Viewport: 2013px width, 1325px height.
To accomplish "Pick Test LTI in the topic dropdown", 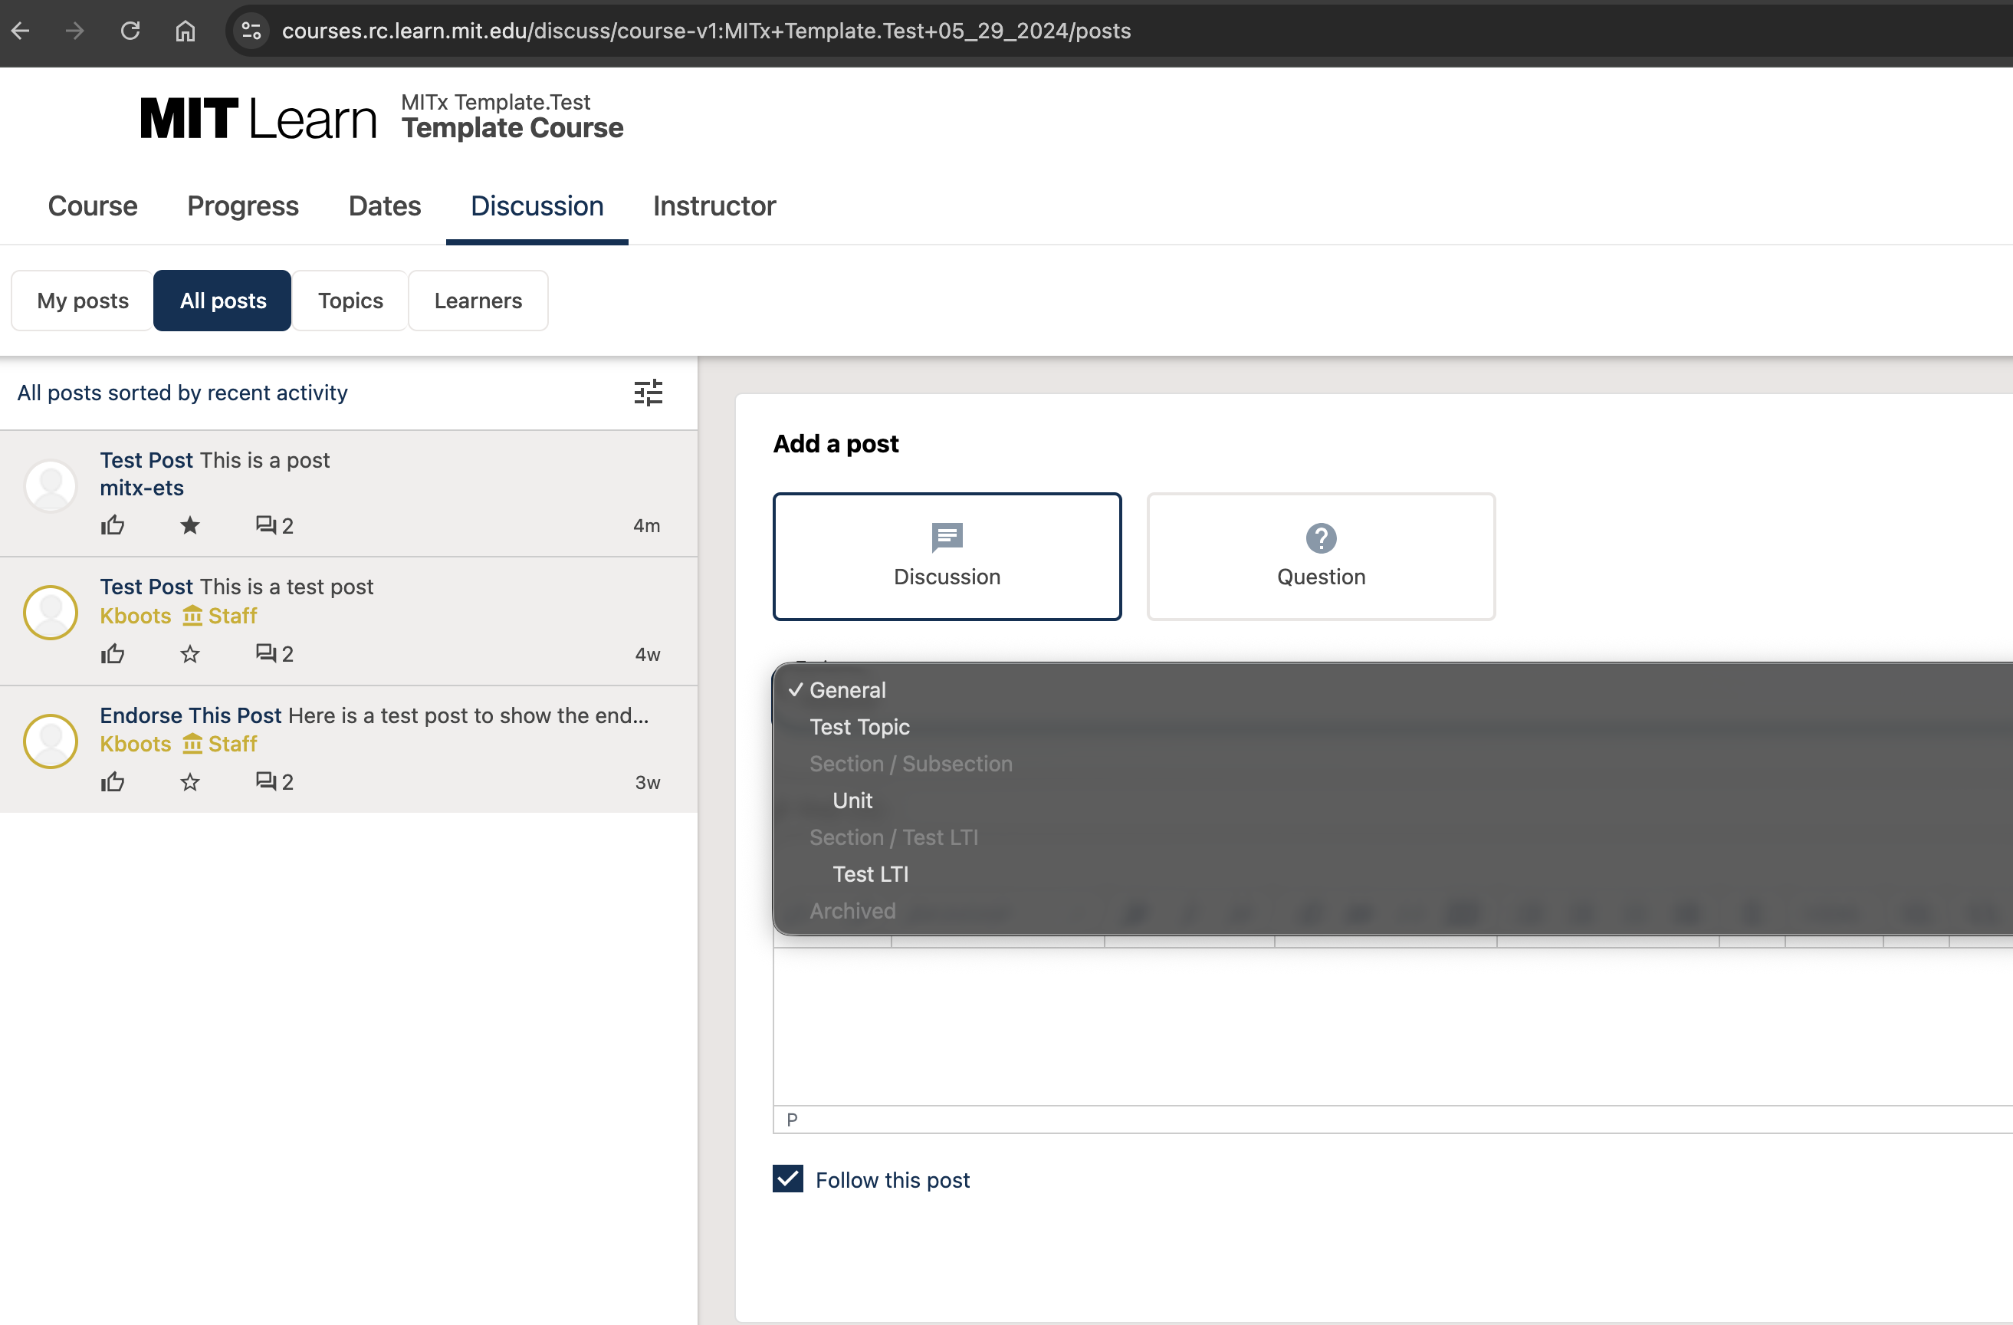I will click(869, 874).
